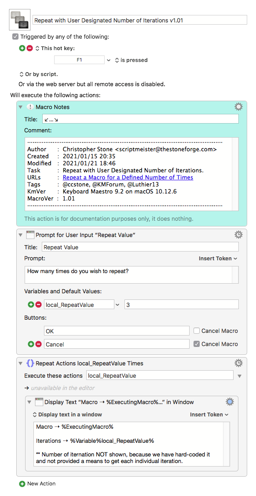This screenshot has width=256, height=496.
Task: Click the New Action button
Action: (x=37, y=484)
